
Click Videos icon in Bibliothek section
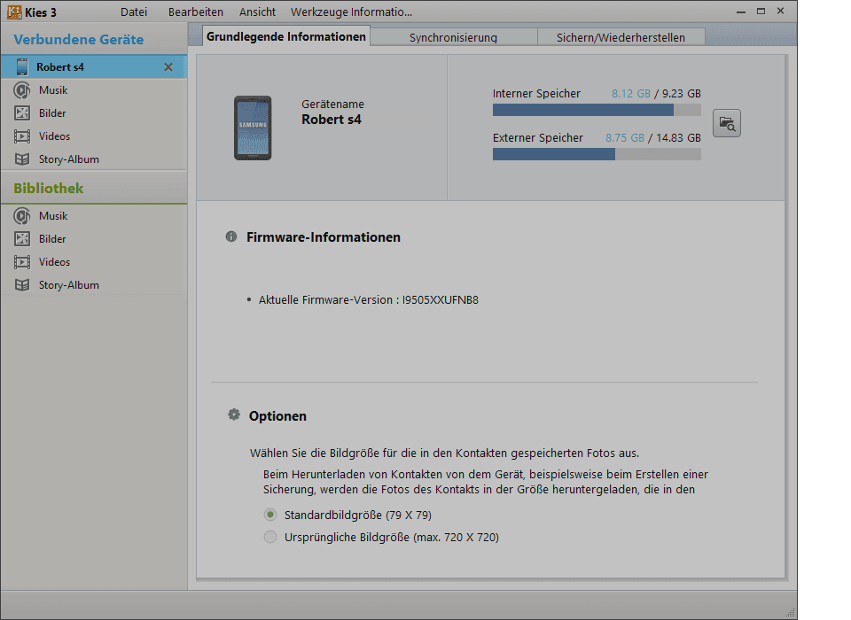point(21,262)
